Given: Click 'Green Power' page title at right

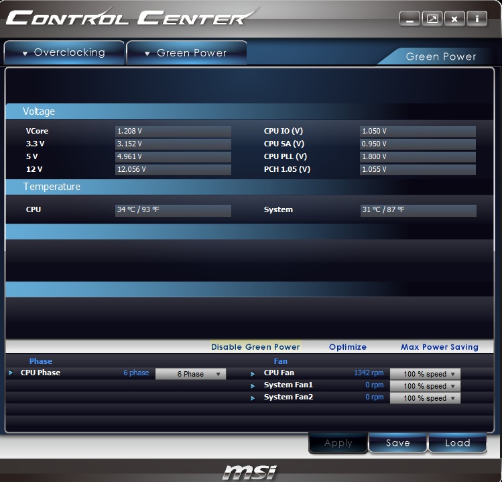Looking at the screenshot, I should [x=441, y=57].
